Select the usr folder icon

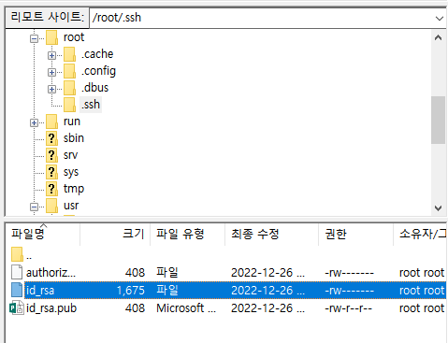(51, 206)
